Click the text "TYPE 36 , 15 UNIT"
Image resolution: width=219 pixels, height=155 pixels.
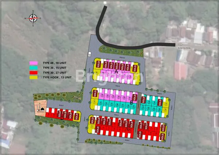click(54, 68)
